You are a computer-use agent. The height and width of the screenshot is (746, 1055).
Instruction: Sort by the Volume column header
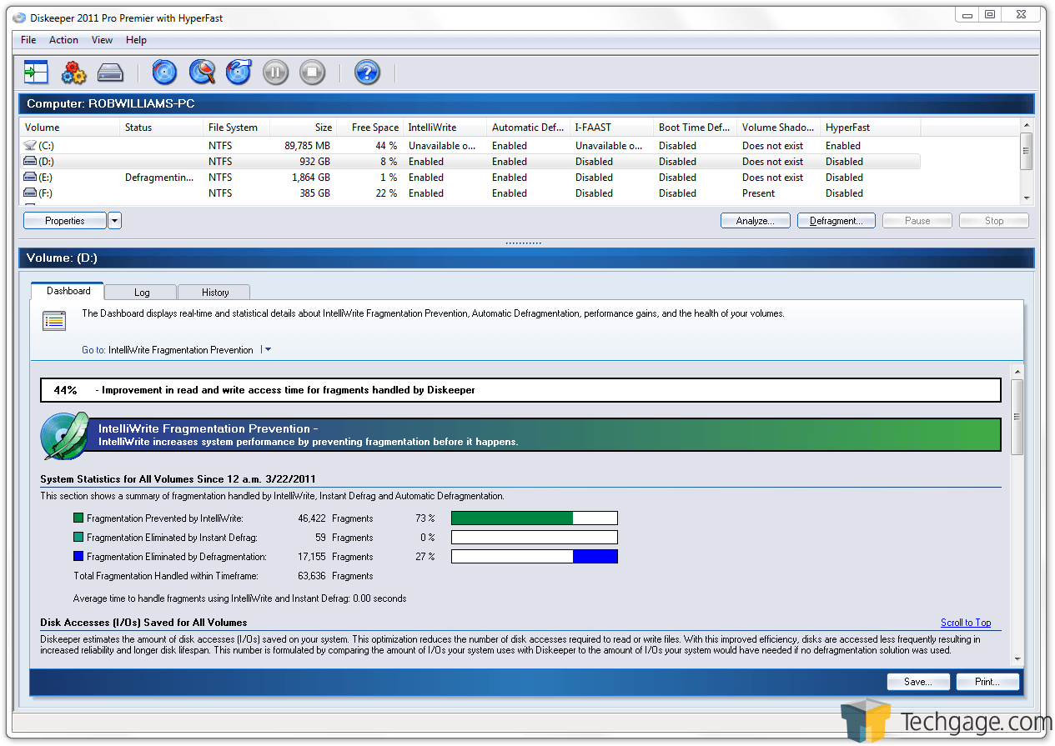[x=70, y=128]
